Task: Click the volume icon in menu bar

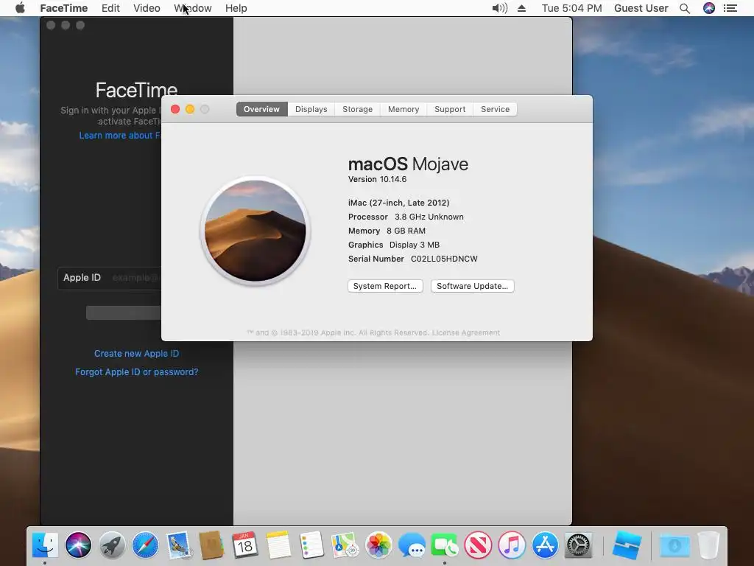Action: pyautogui.click(x=500, y=8)
